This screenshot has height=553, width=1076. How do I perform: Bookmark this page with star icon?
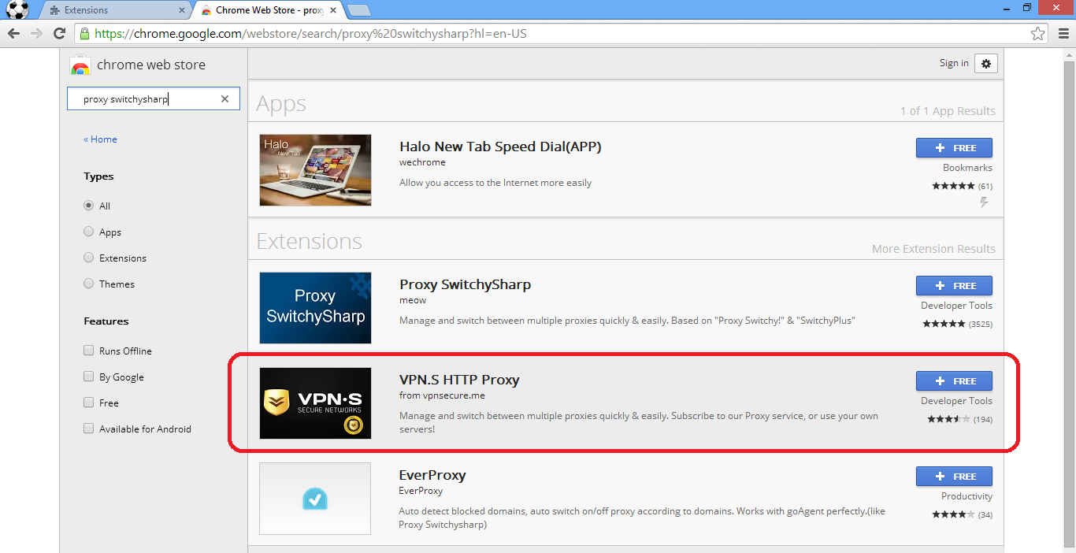(1038, 34)
